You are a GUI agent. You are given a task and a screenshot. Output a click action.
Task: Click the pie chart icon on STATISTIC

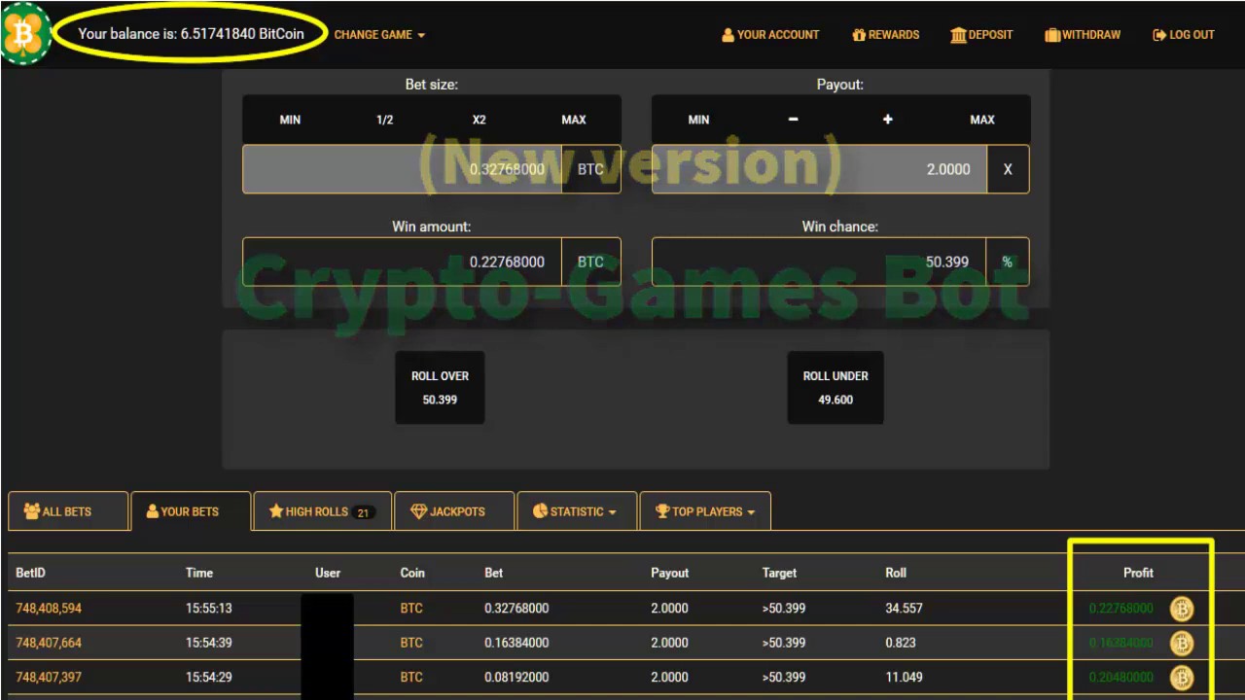[x=540, y=511]
